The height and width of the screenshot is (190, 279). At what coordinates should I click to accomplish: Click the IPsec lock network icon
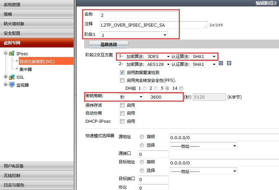(x=12, y=53)
